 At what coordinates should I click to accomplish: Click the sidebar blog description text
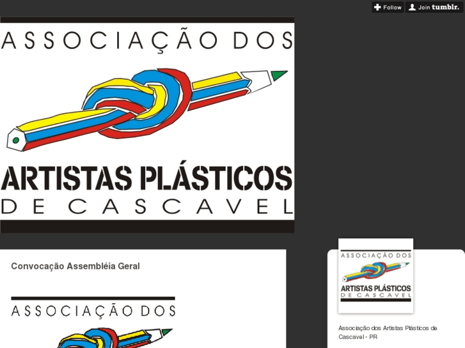[388, 332]
